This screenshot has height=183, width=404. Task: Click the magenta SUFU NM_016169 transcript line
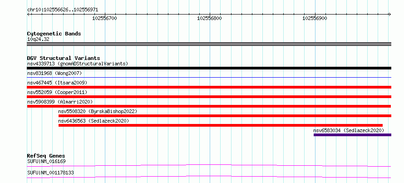click(209, 165)
